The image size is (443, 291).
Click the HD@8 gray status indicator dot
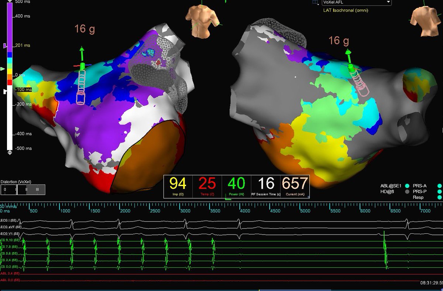click(x=407, y=192)
